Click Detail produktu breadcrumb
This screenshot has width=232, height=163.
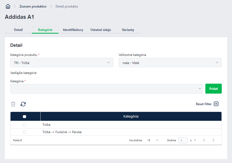67,6
